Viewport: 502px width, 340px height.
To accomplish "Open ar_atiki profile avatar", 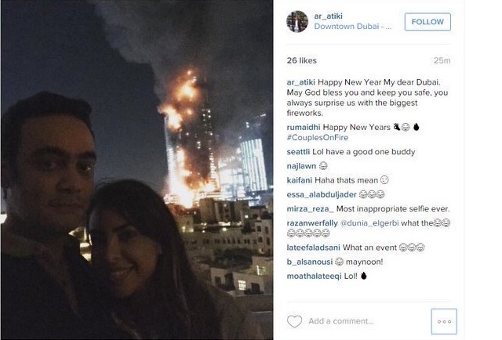I will [x=297, y=21].
